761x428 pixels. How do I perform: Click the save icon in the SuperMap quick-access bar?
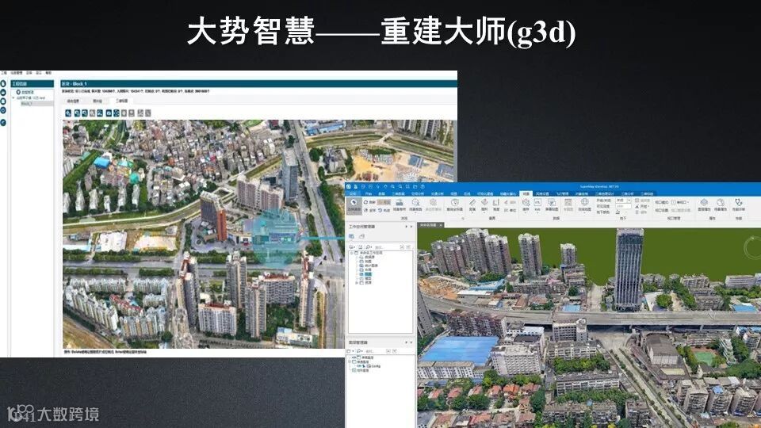coord(355,187)
